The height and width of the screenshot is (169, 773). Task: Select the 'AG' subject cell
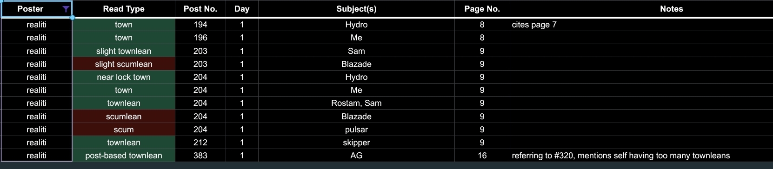pos(356,156)
